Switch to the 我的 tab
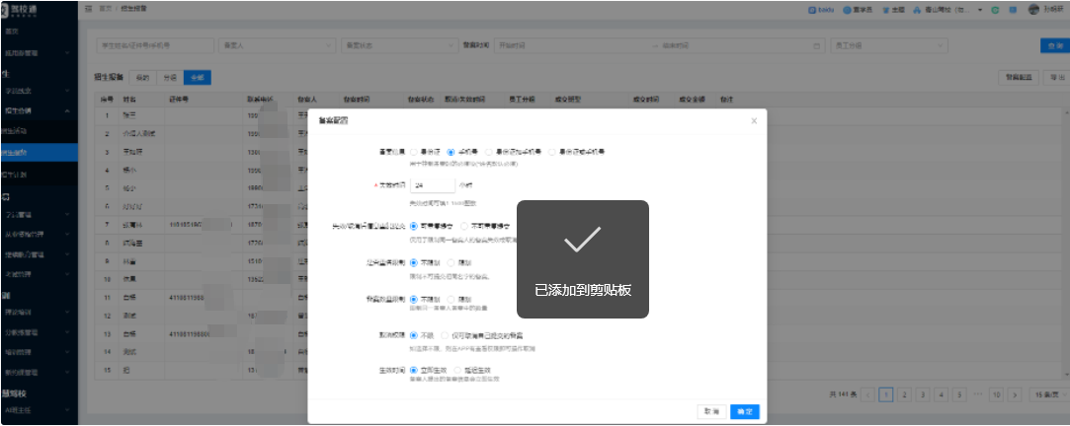Screen dimensions: 1070x426 142,78
